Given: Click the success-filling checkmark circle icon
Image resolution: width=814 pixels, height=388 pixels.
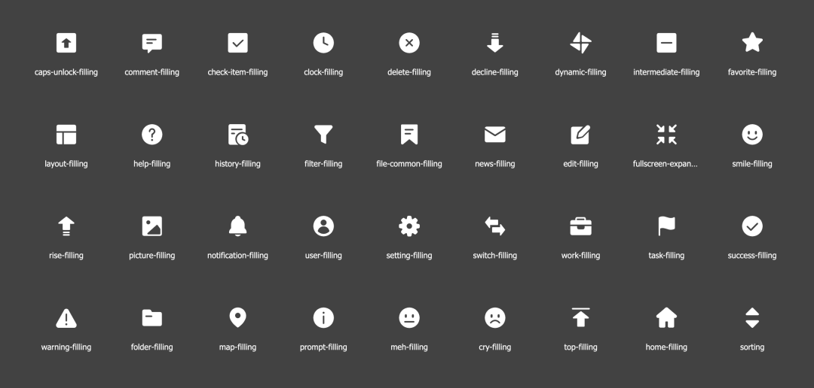Looking at the screenshot, I should (x=752, y=226).
